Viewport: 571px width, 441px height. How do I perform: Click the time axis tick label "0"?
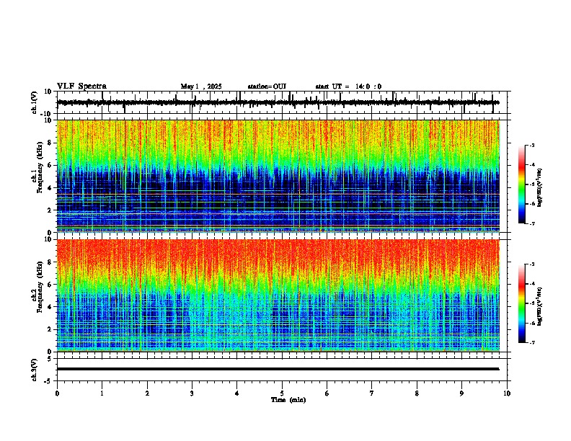(57, 393)
